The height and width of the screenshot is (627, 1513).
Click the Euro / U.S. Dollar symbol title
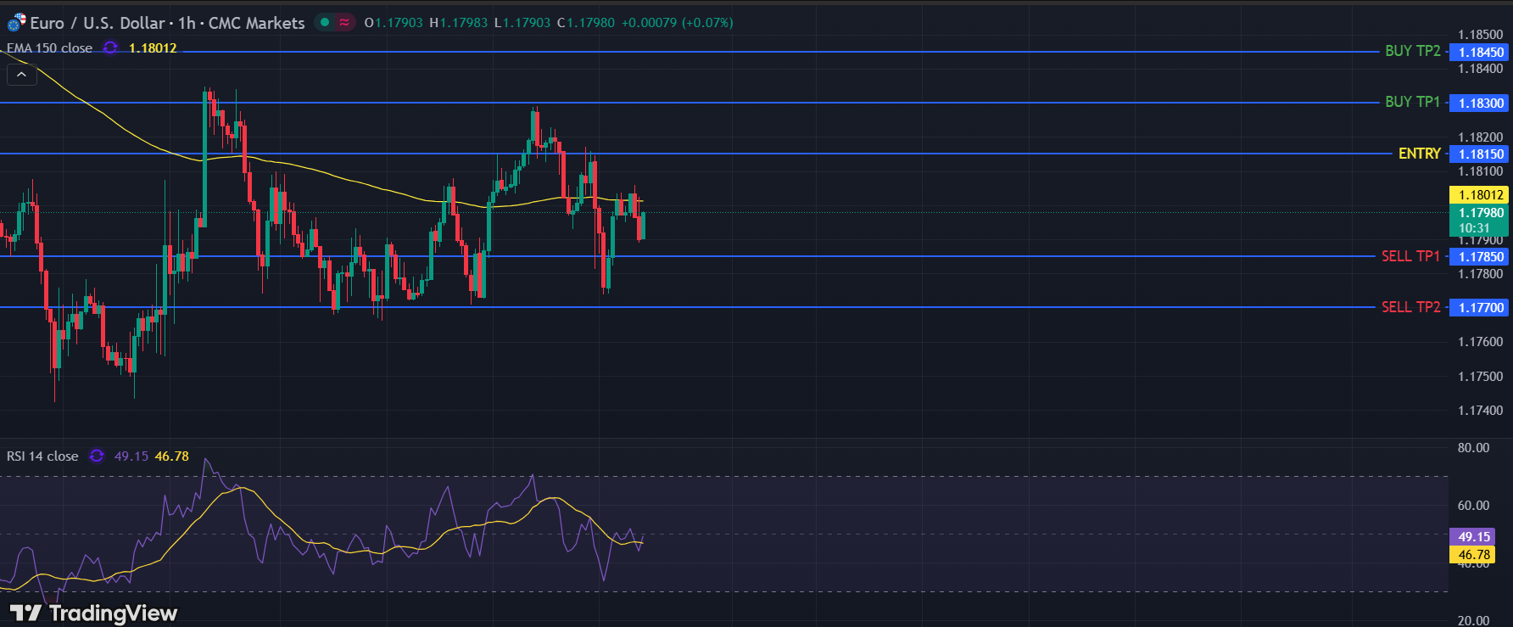coord(97,23)
